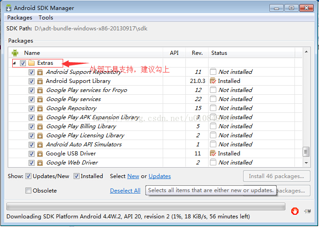This screenshot has width=319, height=227.
Task: Click the Updates selection link
Action: click(159, 176)
